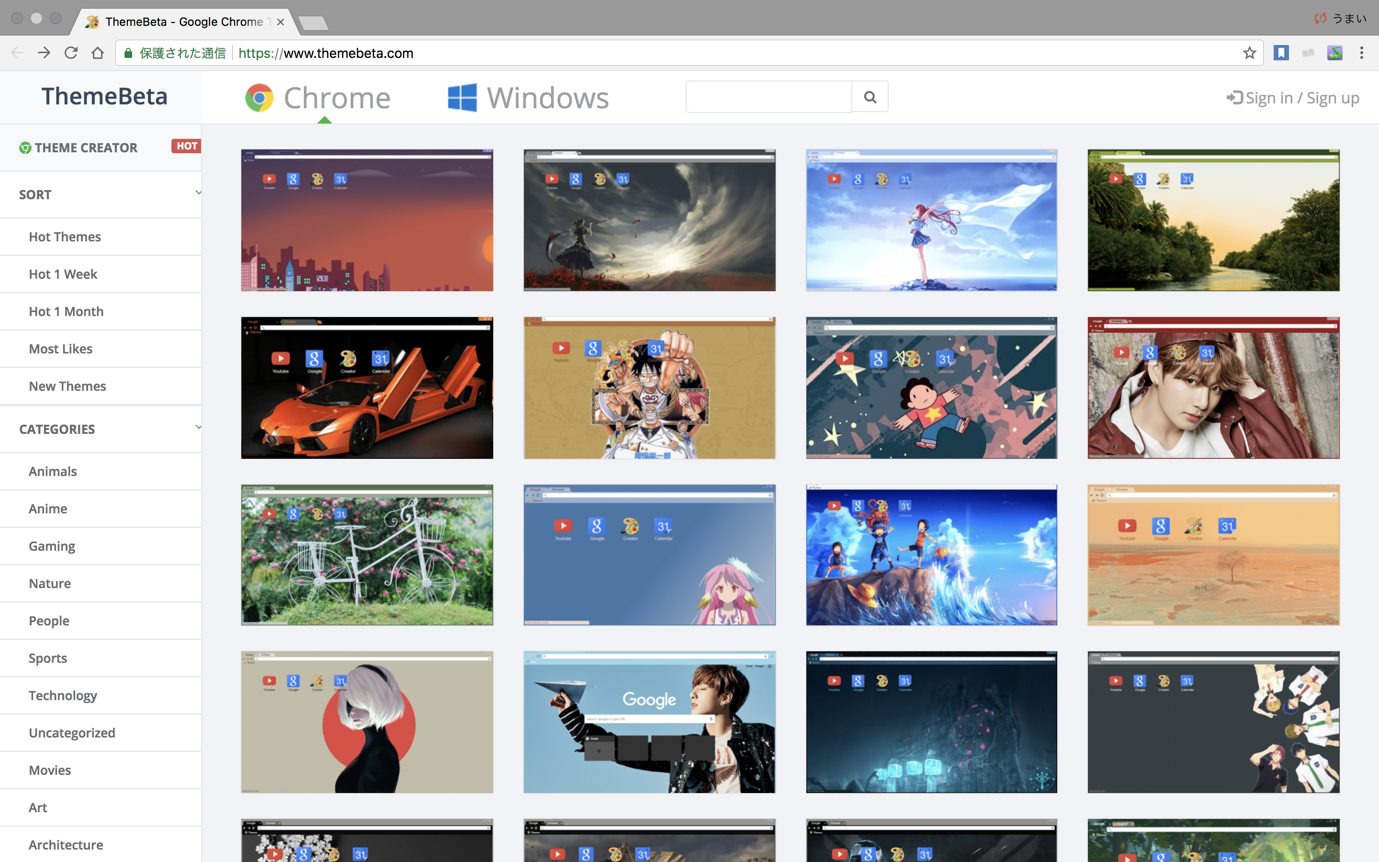The width and height of the screenshot is (1379, 862).
Task: Browse the Animals category
Action: pos(52,472)
